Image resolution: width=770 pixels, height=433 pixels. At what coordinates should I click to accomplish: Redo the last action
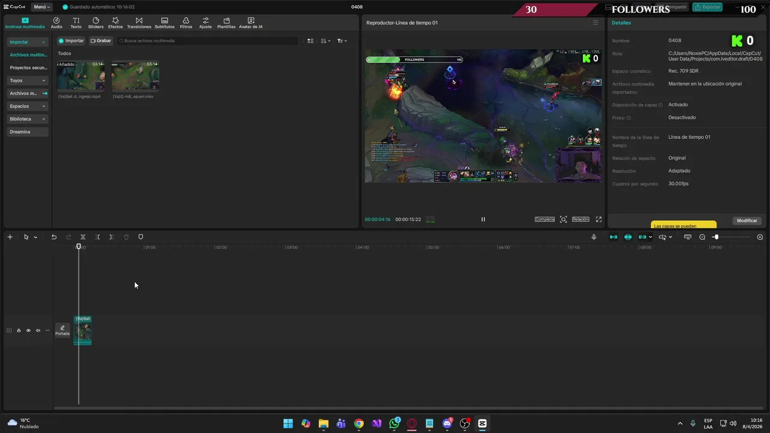[69, 237]
